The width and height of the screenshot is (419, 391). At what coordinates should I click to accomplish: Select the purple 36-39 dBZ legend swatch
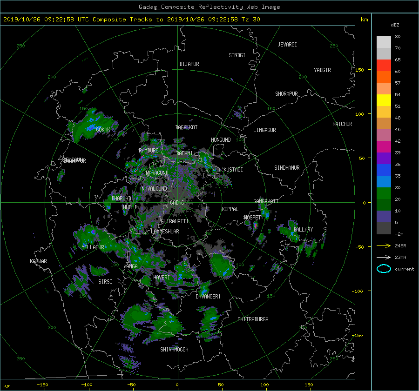384,158
